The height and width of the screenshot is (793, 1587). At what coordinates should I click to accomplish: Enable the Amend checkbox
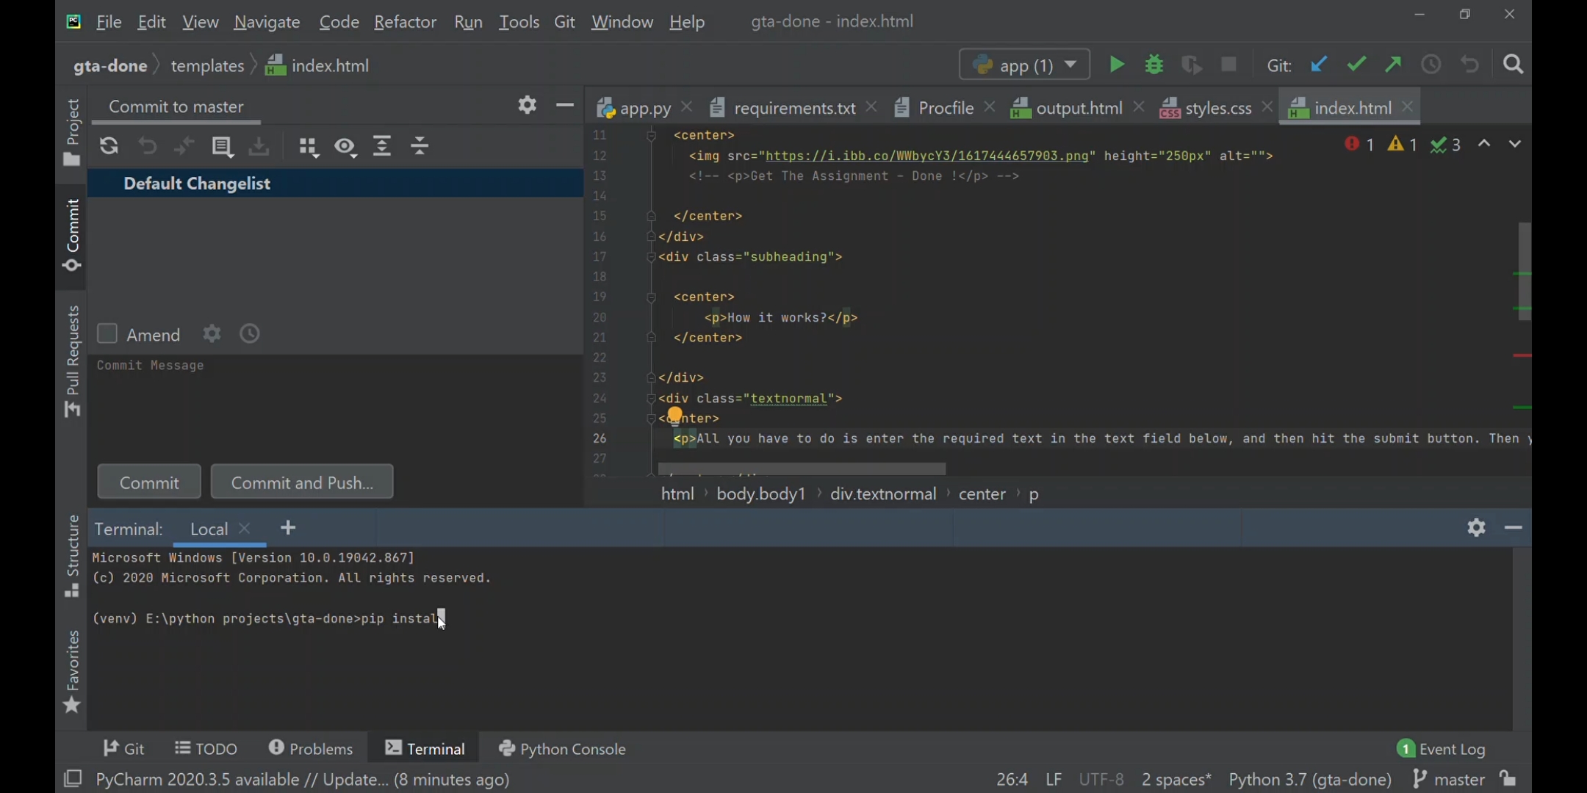pos(107,334)
